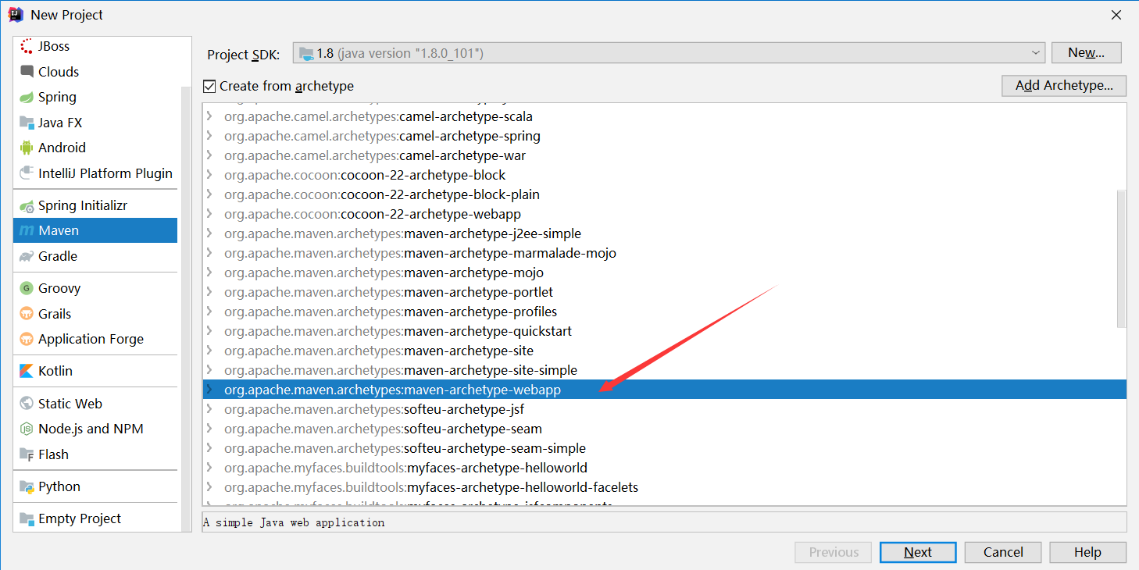Pick the Spring Initializr icon

click(x=27, y=205)
